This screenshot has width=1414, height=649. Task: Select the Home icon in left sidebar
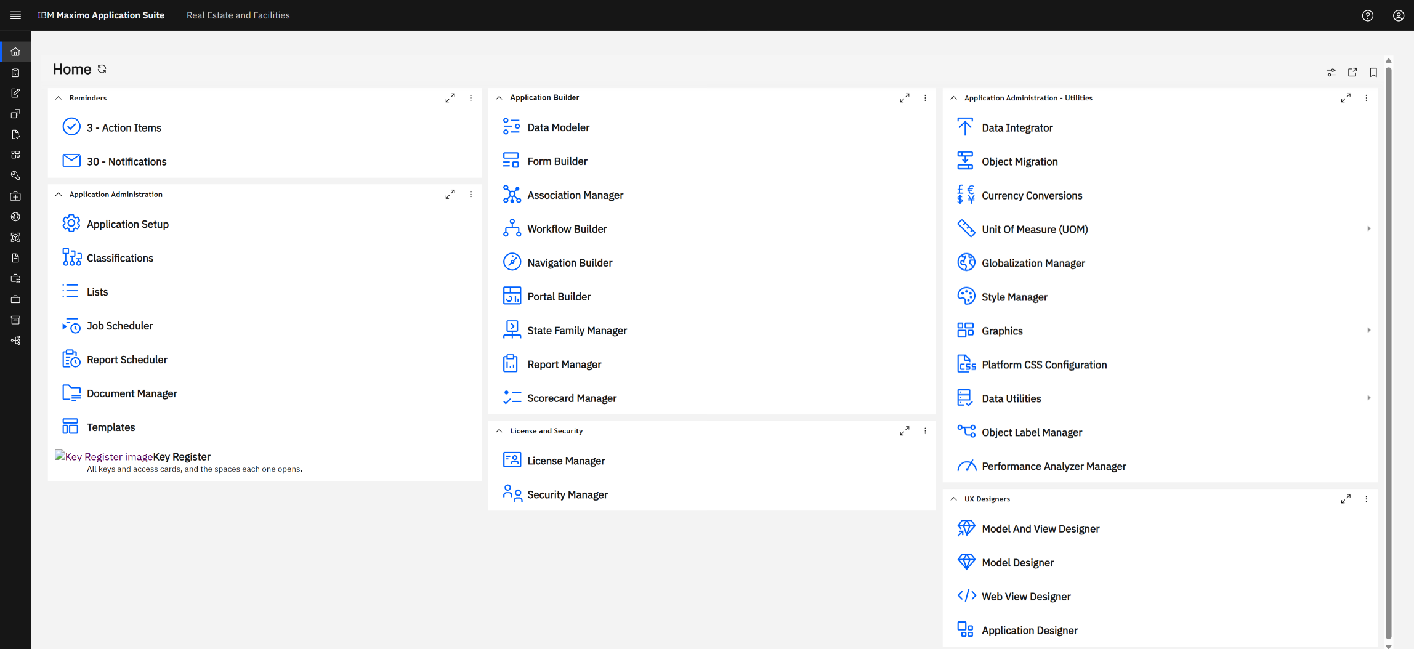(x=15, y=52)
